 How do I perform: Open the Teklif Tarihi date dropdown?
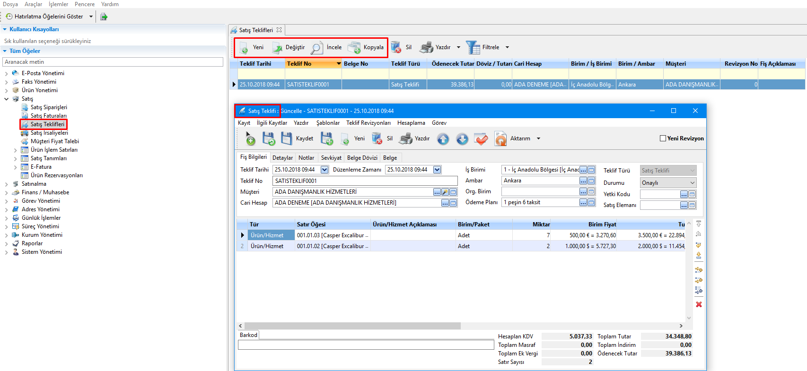click(325, 170)
